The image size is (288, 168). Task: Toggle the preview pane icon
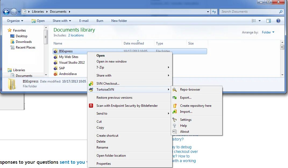269,21
